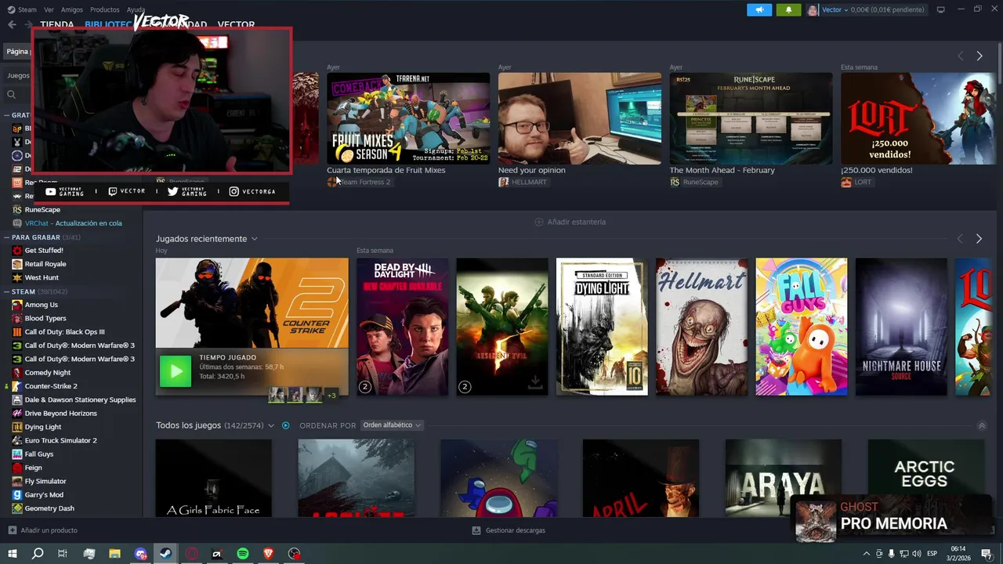Open the VECTOR profile tab
This screenshot has height=564, width=1003.
tap(236, 24)
